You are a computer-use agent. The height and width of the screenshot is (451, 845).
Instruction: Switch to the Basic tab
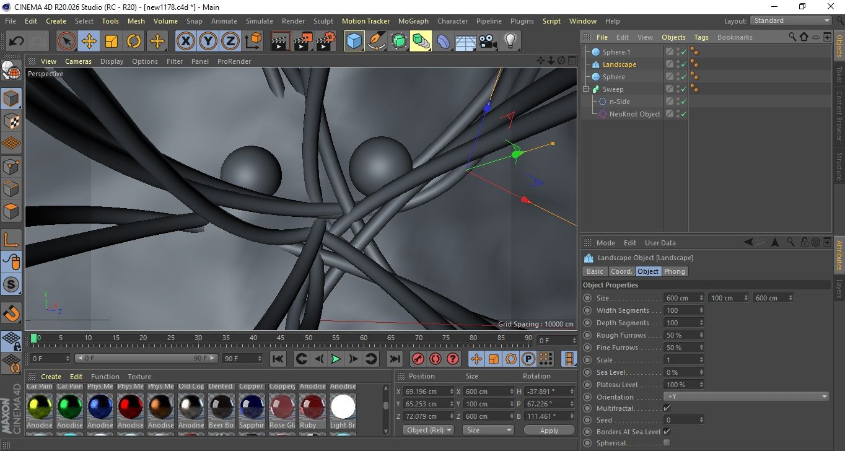(x=595, y=271)
